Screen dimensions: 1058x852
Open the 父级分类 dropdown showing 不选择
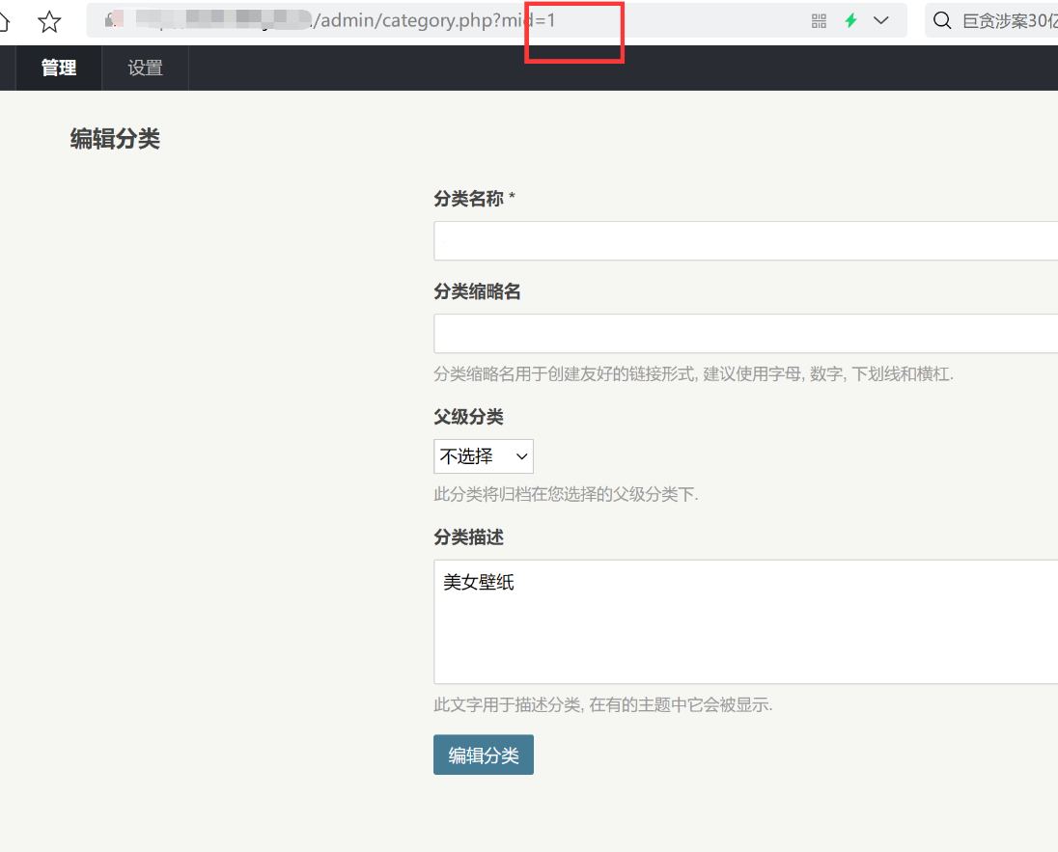pos(483,456)
